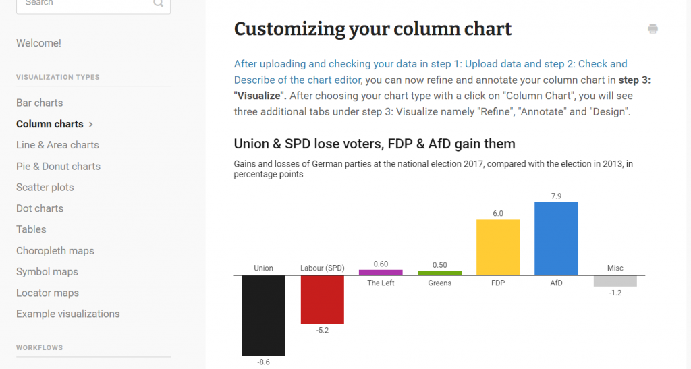This screenshot has height=369, width=691.
Task: Open Symbol maps section
Action: (x=47, y=272)
